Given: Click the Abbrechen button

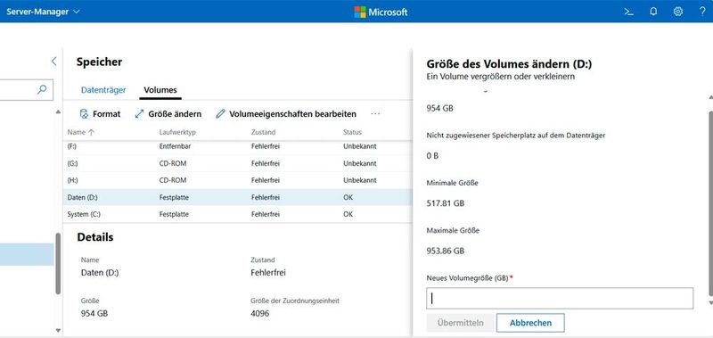Looking at the screenshot, I should click(x=530, y=323).
